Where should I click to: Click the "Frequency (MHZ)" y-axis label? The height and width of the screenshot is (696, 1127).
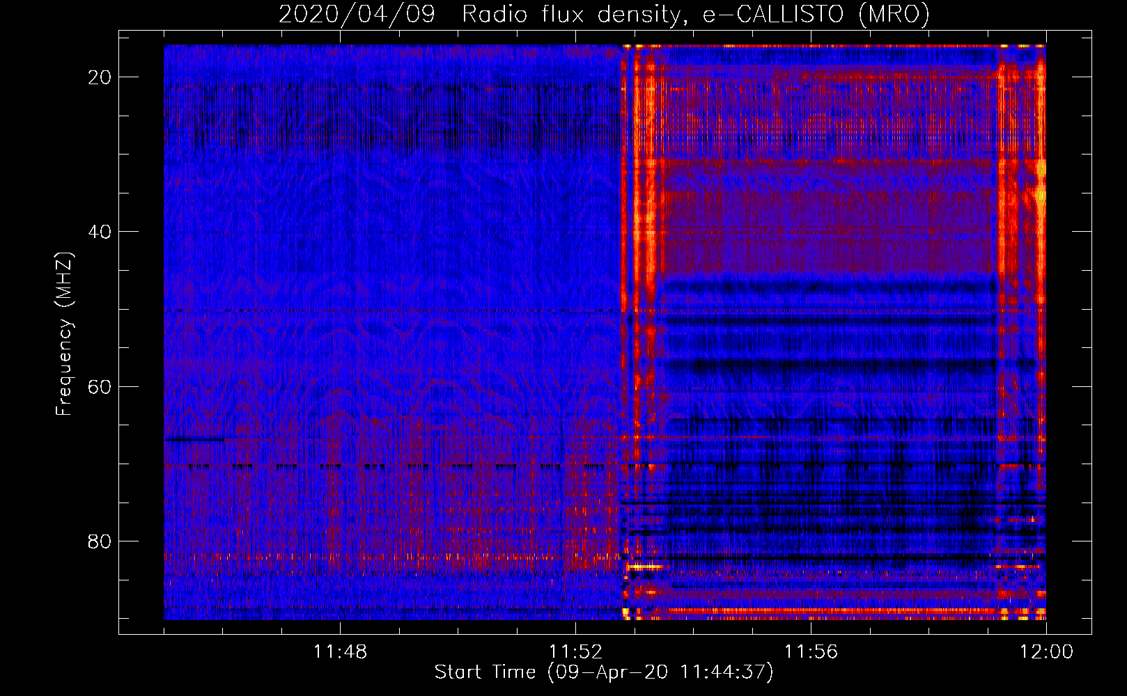coord(64,333)
